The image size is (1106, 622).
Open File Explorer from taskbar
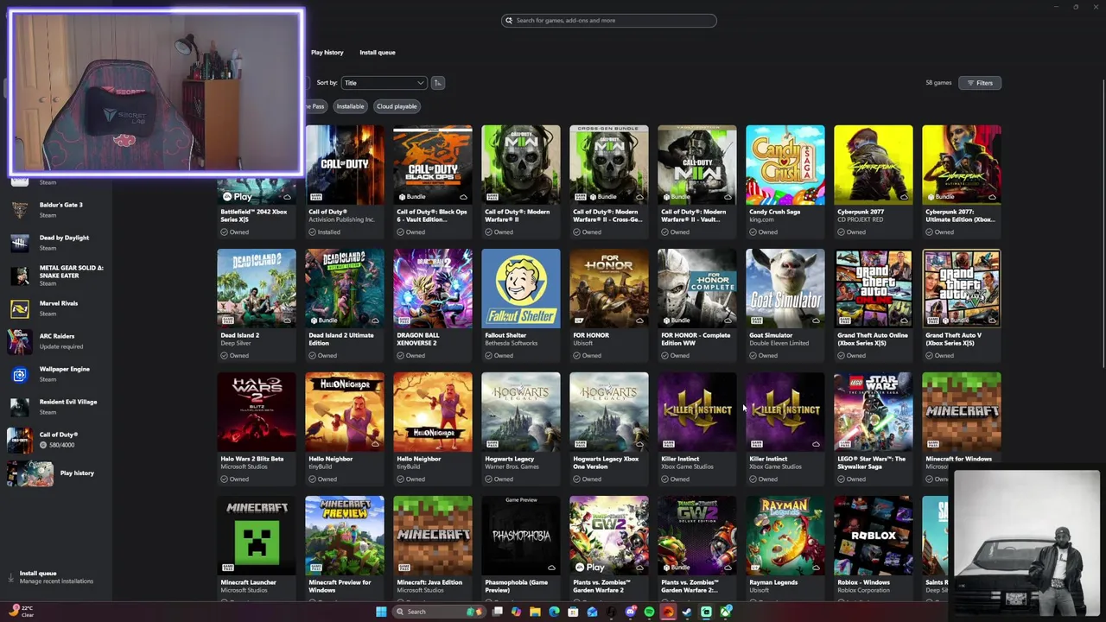535,612
